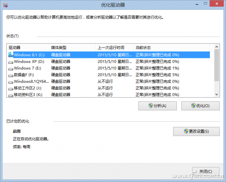
Task: Click the last run date of Windows XP (D:)
Action: 115,61
